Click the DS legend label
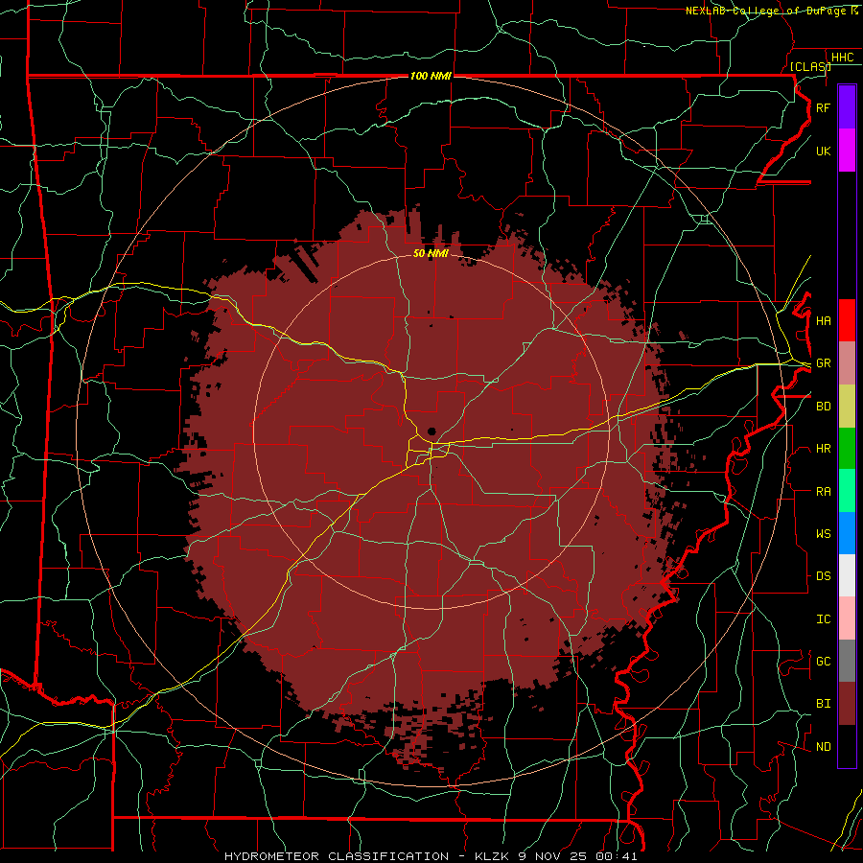 coord(823,576)
